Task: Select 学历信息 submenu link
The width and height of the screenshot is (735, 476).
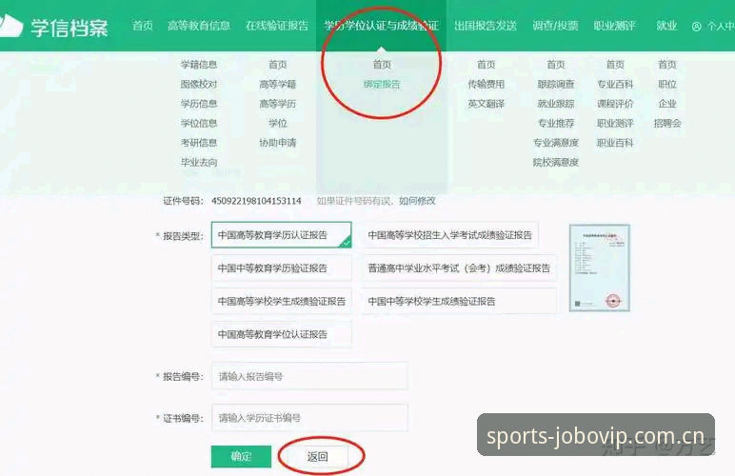Action: [x=199, y=104]
